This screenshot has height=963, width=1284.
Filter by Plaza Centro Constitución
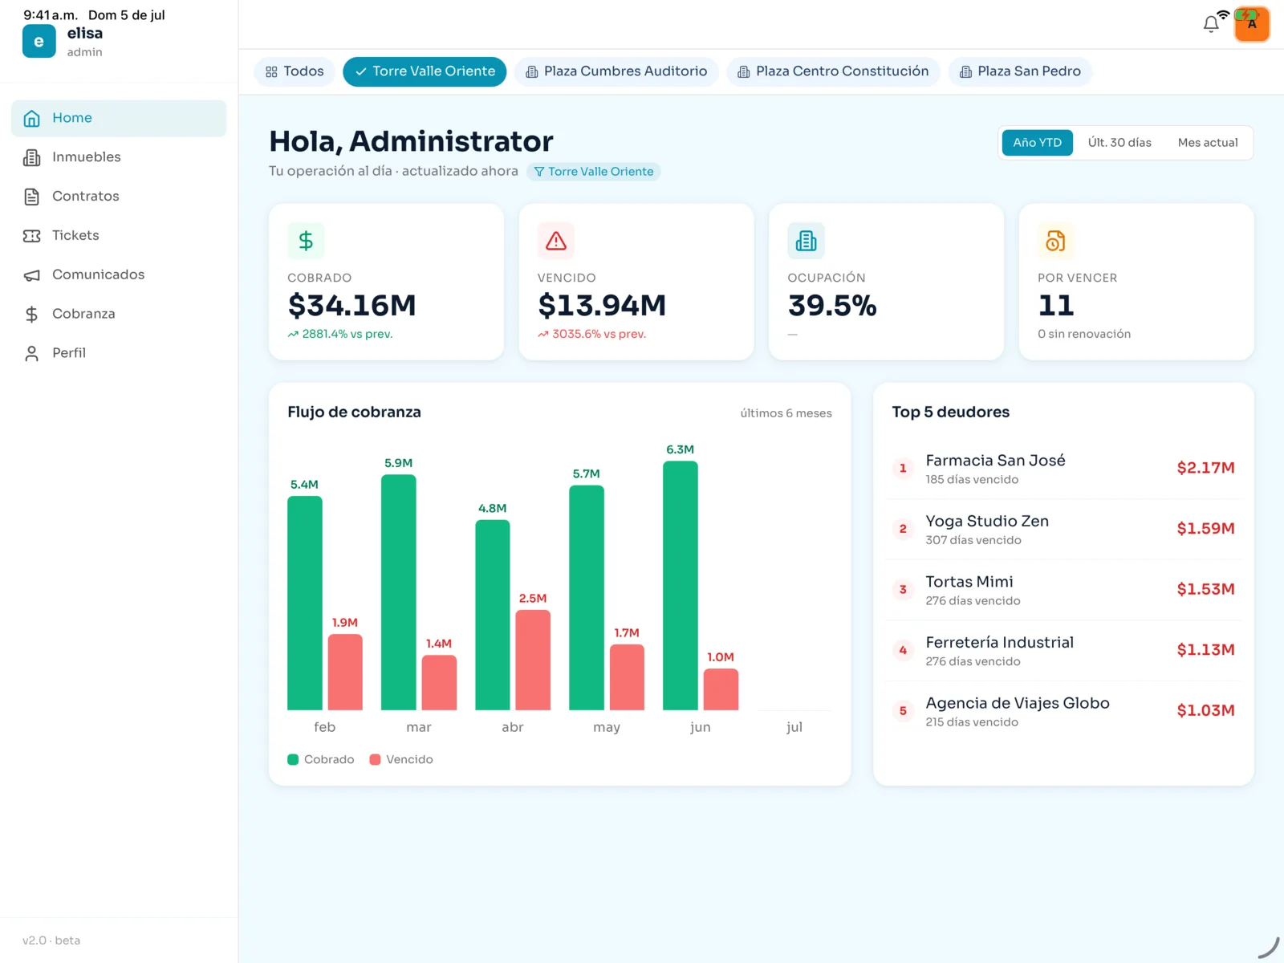click(833, 71)
